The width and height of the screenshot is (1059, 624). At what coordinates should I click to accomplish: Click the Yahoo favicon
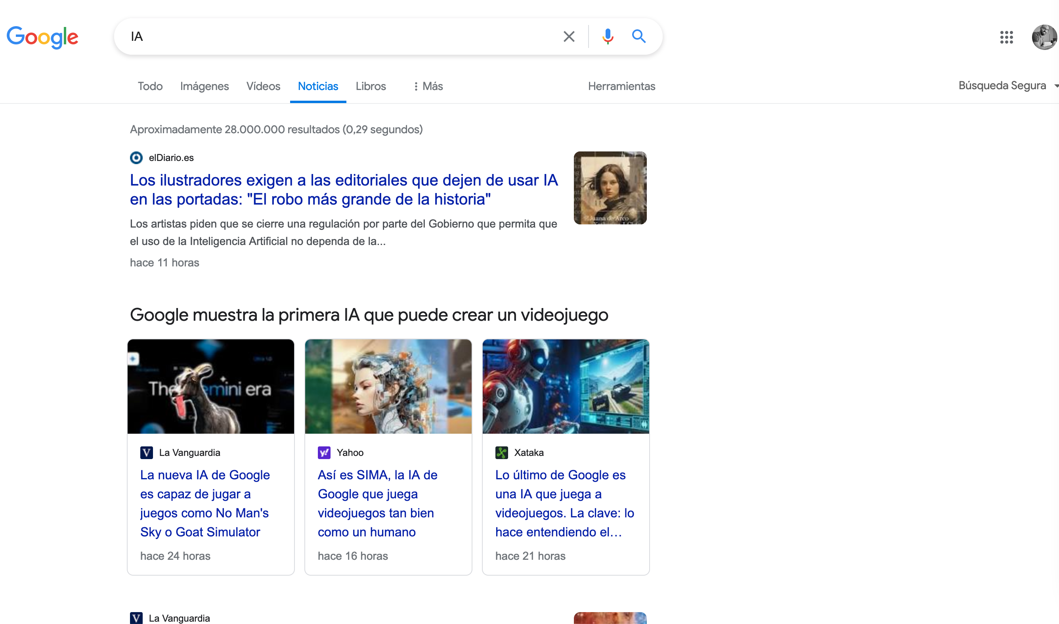tap(324, 453)
